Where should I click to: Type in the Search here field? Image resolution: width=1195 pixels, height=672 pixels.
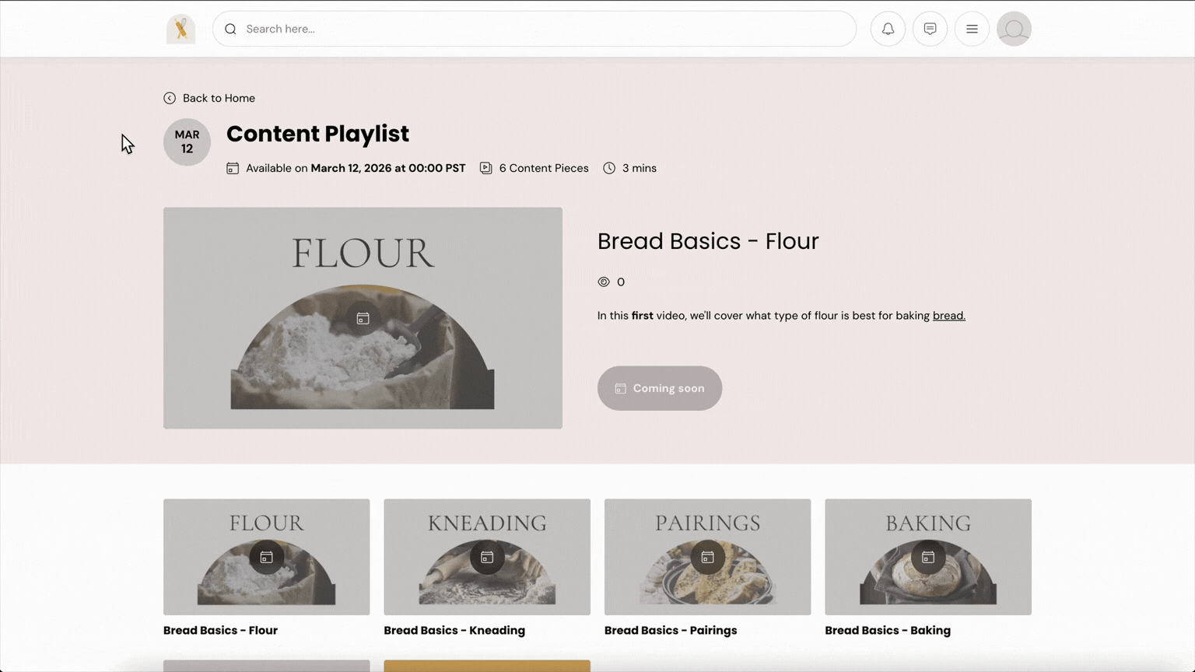tap(545, 29)
